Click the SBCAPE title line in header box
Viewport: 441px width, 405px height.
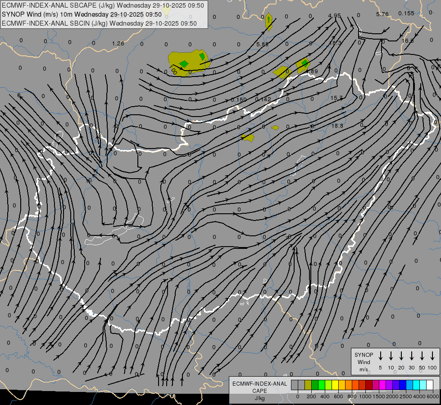pos(103,5)
